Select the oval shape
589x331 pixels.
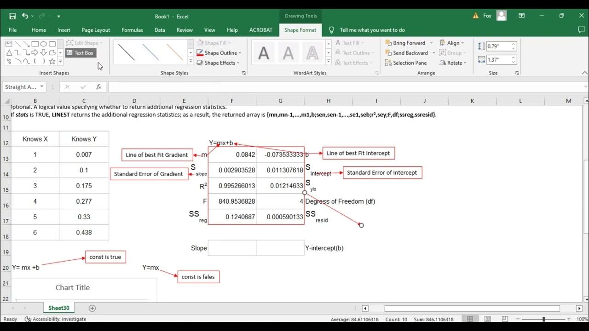tap(44, 44)
